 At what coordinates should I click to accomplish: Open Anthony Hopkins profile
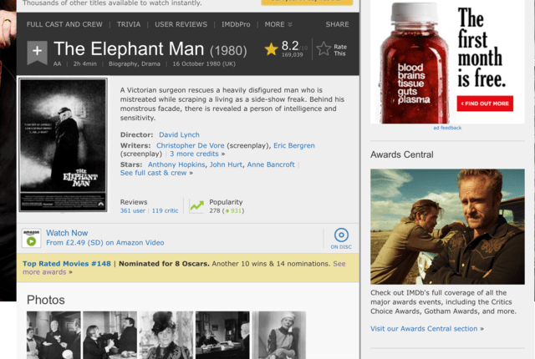tap(176, 164)
